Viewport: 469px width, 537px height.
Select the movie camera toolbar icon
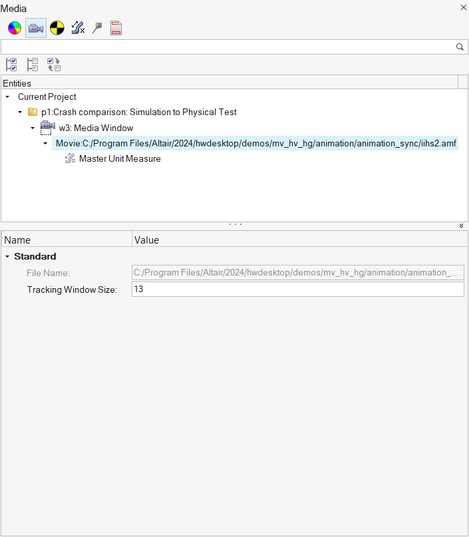(x=36, y=28)
